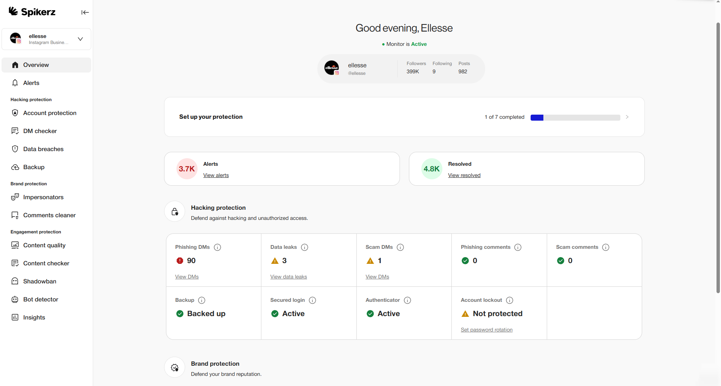The height and width of the screenshot is (386, 721).
Task: Open Backup in sidebar
Action: [47, 167]
